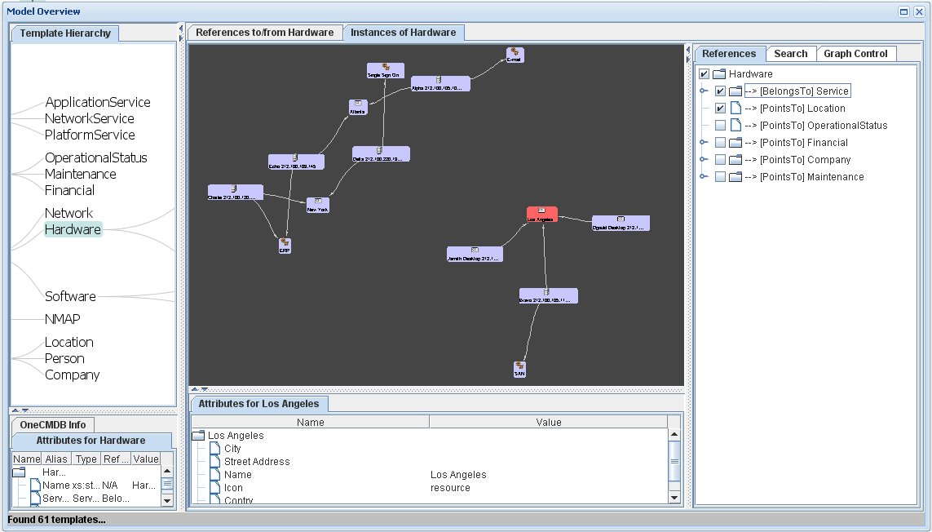Screen dimensions: 932x532
Task: Click the City attribute document icon
Action: pyautogui.click(x=215, y=449)
